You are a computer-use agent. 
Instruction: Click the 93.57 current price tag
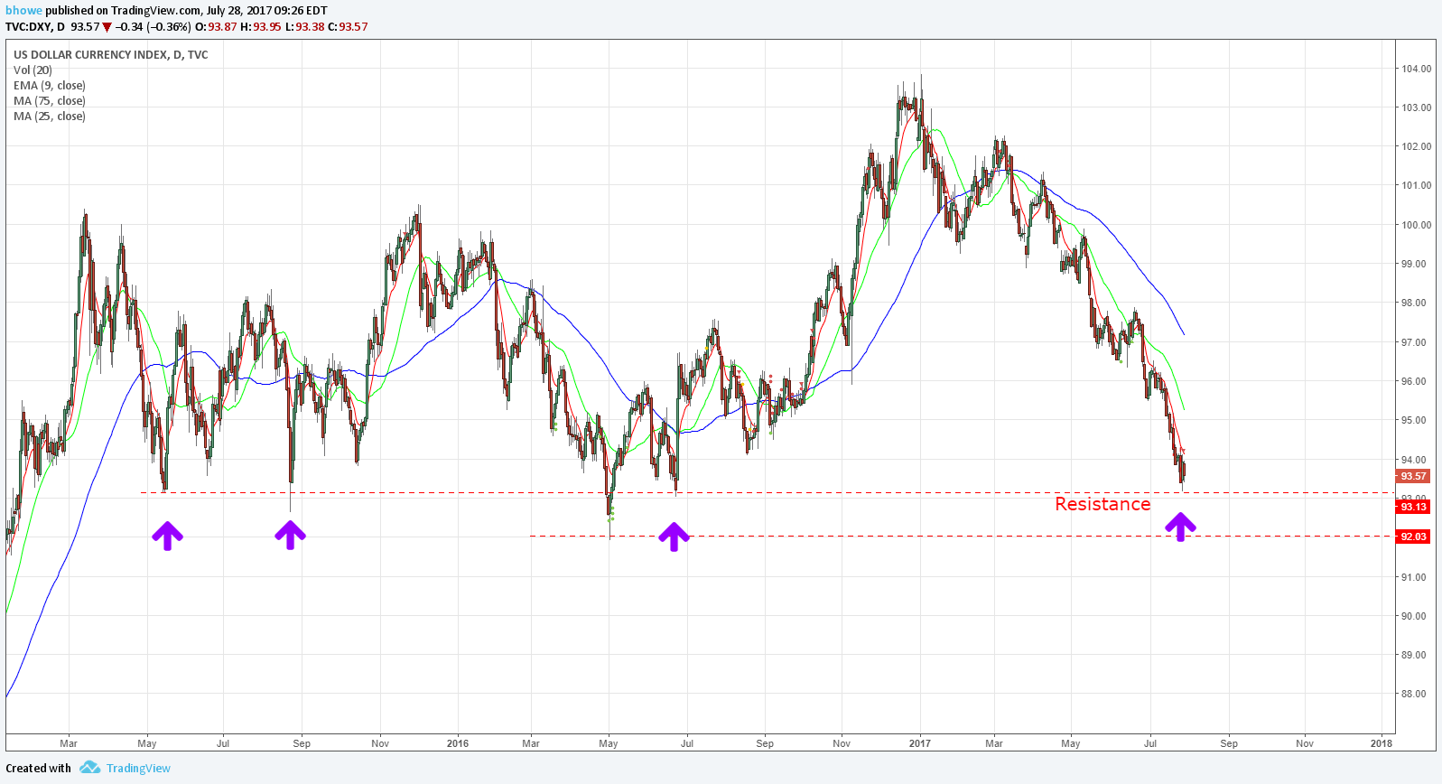1413,476
